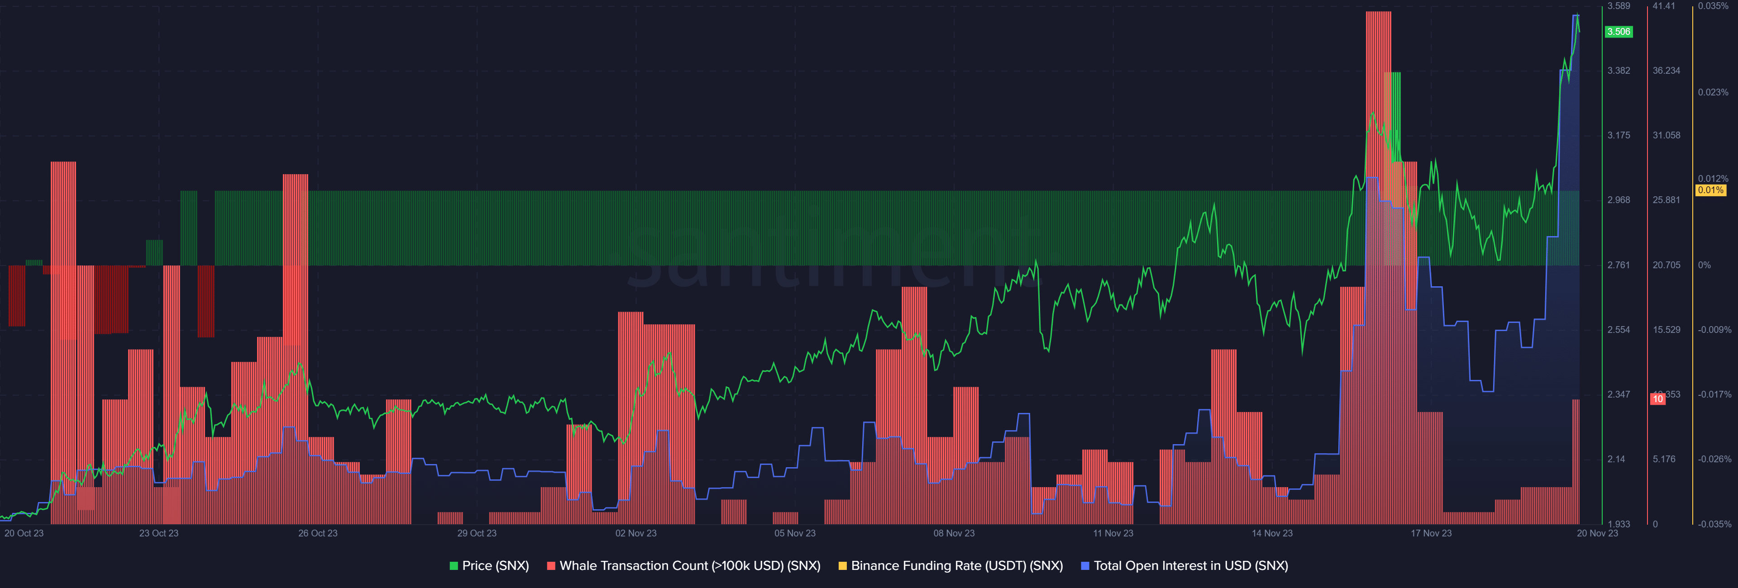Click the 1.933 price axis value
The height and width of the screenshot is (588, 1738).
[x=1619, y=524]
